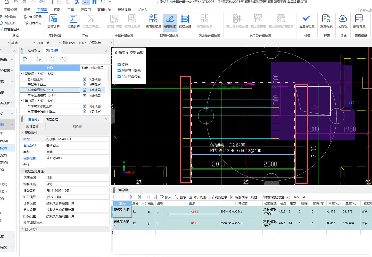Click formula cell 4083+35*d+35*d
This screenshot has width=372, height=257.
pyautogui.click(x=241, y=211)
